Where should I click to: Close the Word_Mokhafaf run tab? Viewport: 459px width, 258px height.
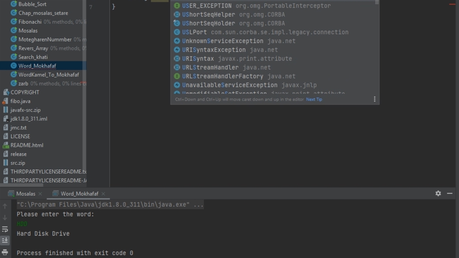pyautogui.click(x=103, y=193)
